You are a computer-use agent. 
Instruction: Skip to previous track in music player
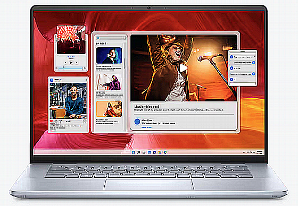(x=65, y=63)
